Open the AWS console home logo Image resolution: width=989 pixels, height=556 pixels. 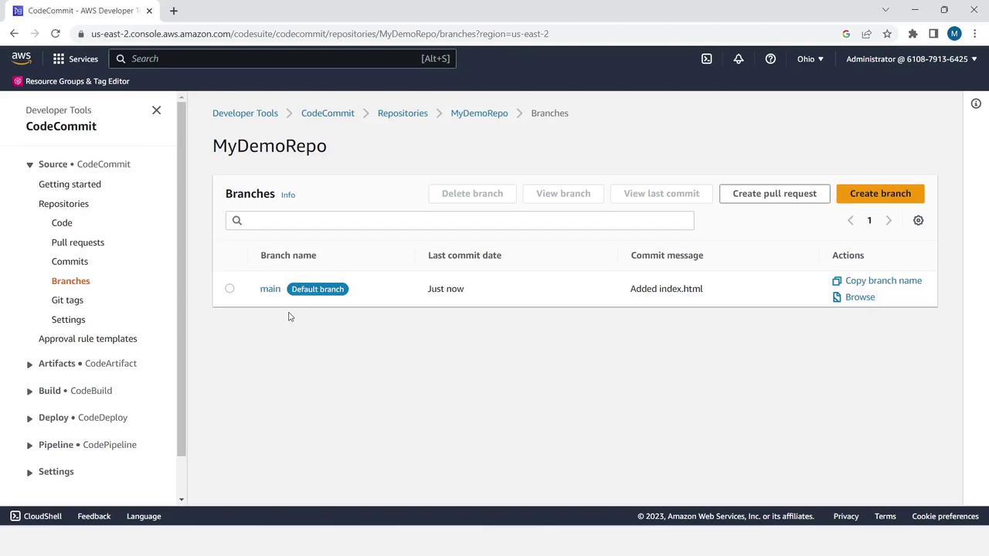[x=21, y=59]
